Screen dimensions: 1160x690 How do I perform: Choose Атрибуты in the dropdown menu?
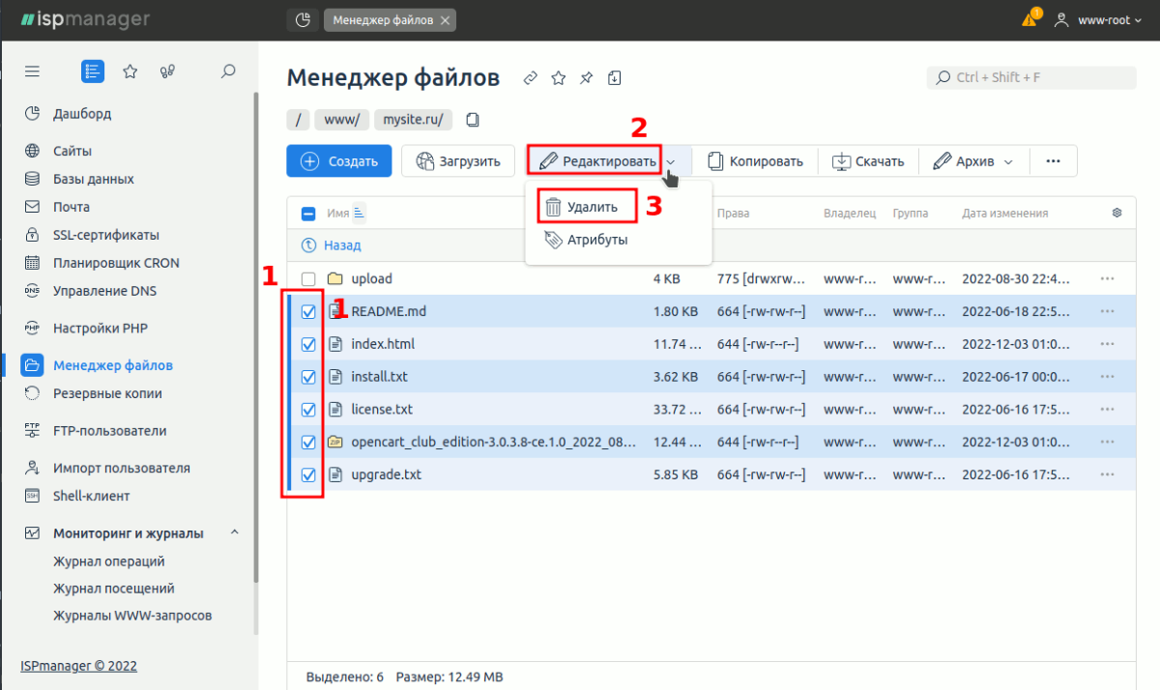pyautogui.click(x=595, y=240)
